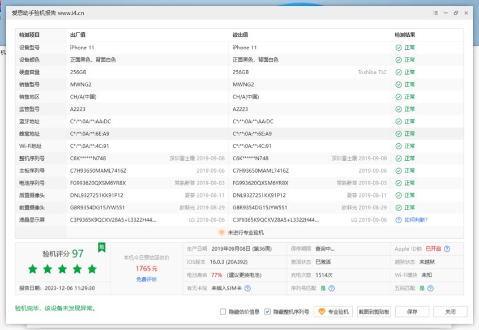Viewport: 479px width, 330px height.
Task: Click factory Wi-Fi address C*:**:0A:**:4C:91
Action: point(89,146)
